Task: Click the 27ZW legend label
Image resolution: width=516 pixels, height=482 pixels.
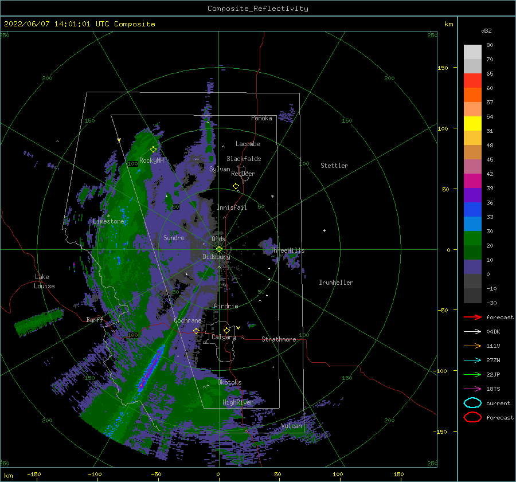Action: point(493,360)
